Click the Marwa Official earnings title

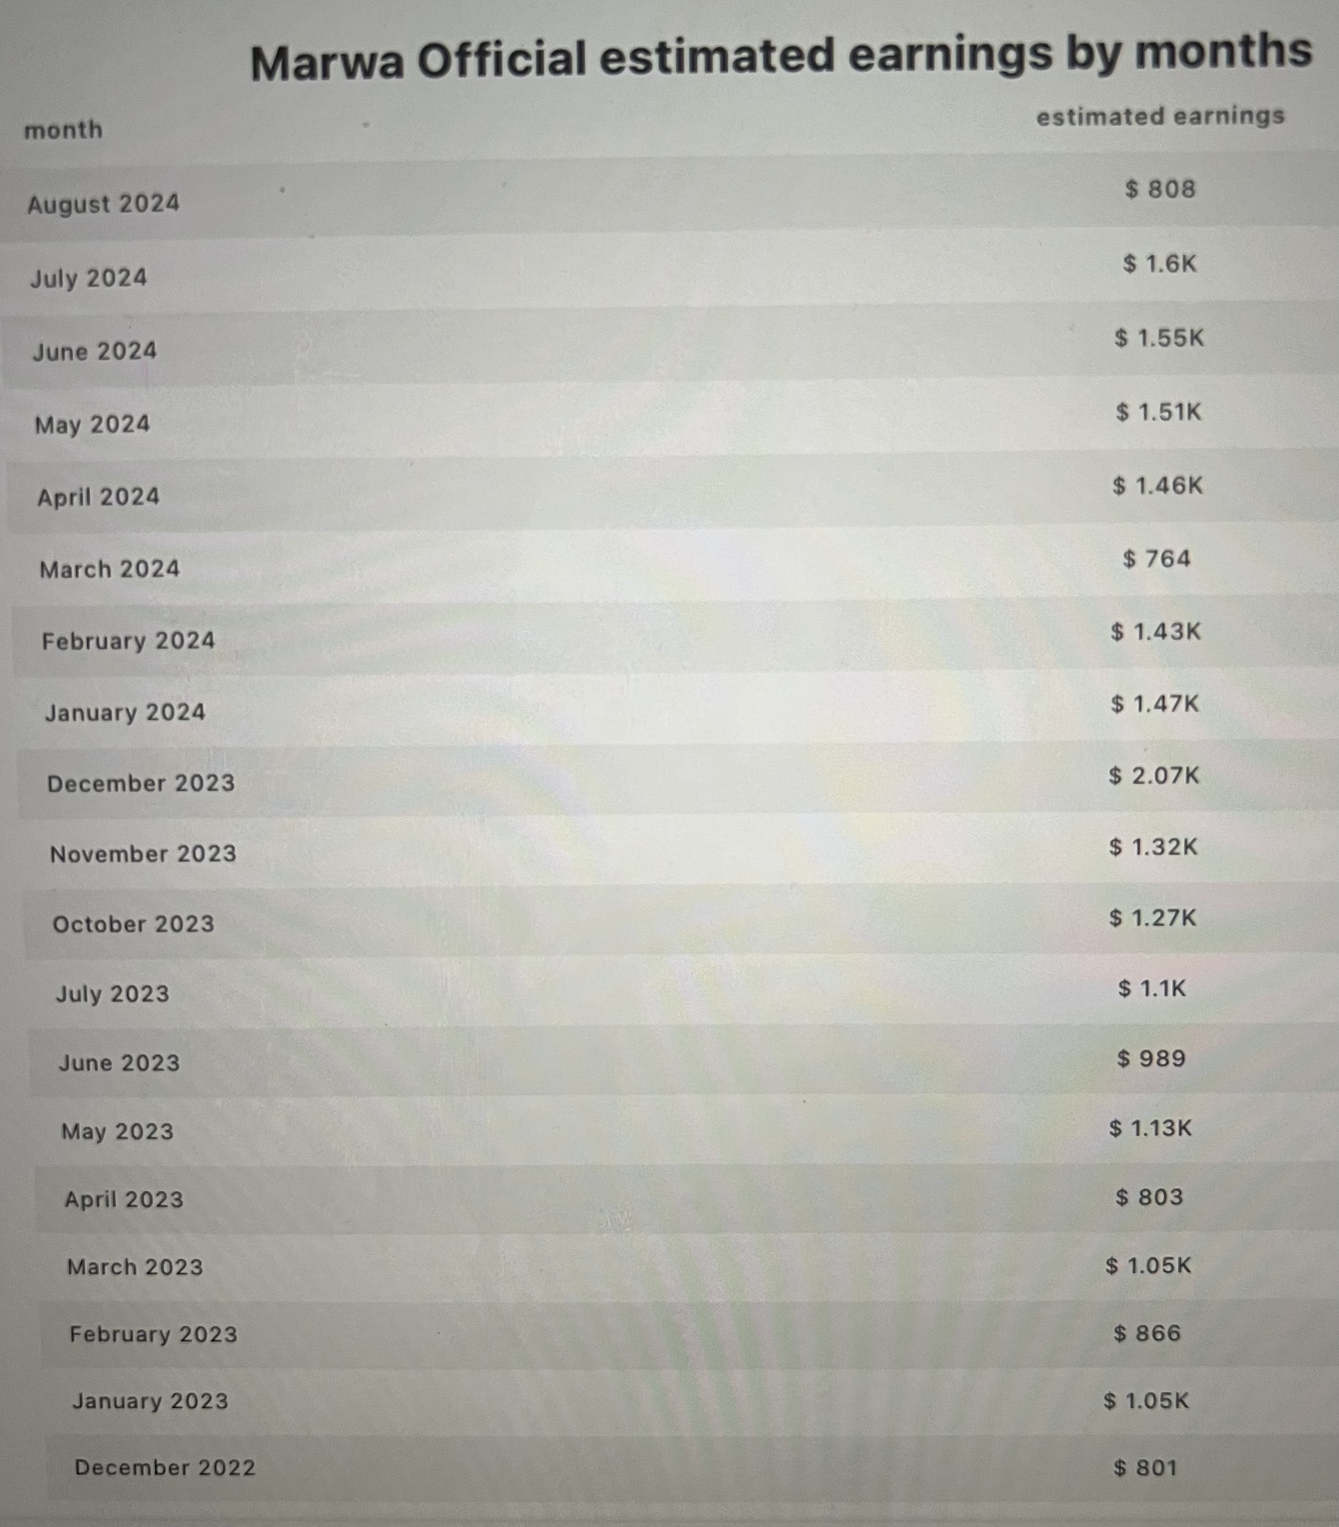[781, 58]
